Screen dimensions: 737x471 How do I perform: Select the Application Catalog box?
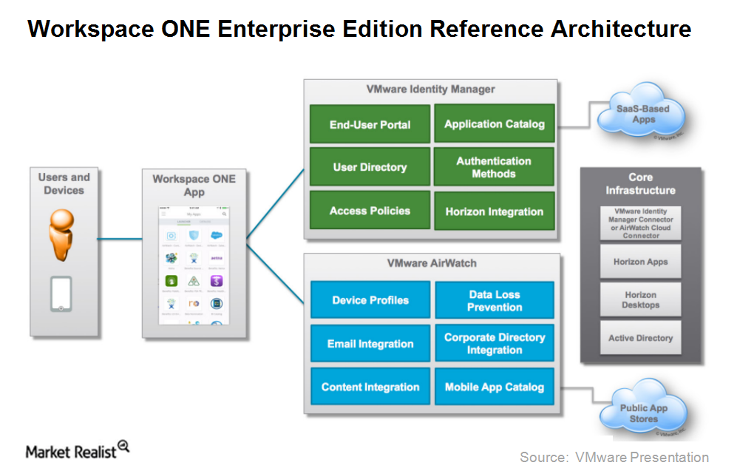(495, 123)
